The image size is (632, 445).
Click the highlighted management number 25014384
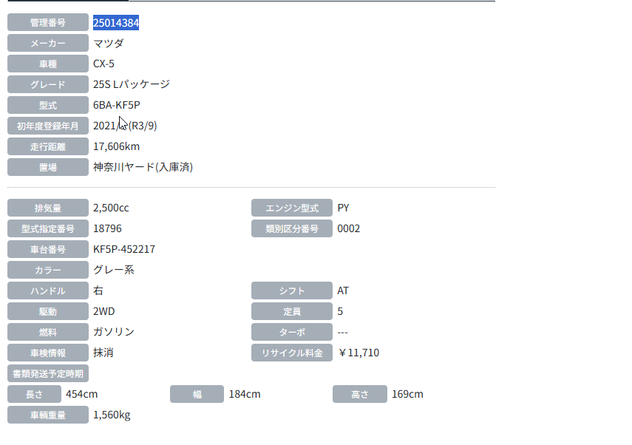pyautogui.click(x=116, y=23)
